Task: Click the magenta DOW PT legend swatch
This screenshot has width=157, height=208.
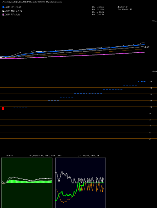Action: pos(3,14)
